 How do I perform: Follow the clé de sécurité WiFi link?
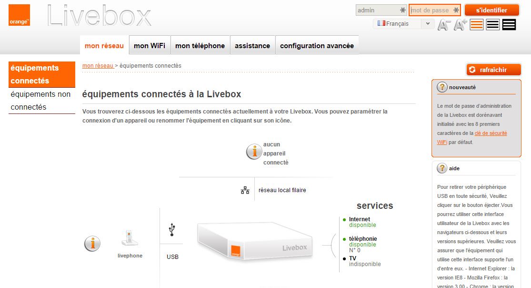[472, 138]
